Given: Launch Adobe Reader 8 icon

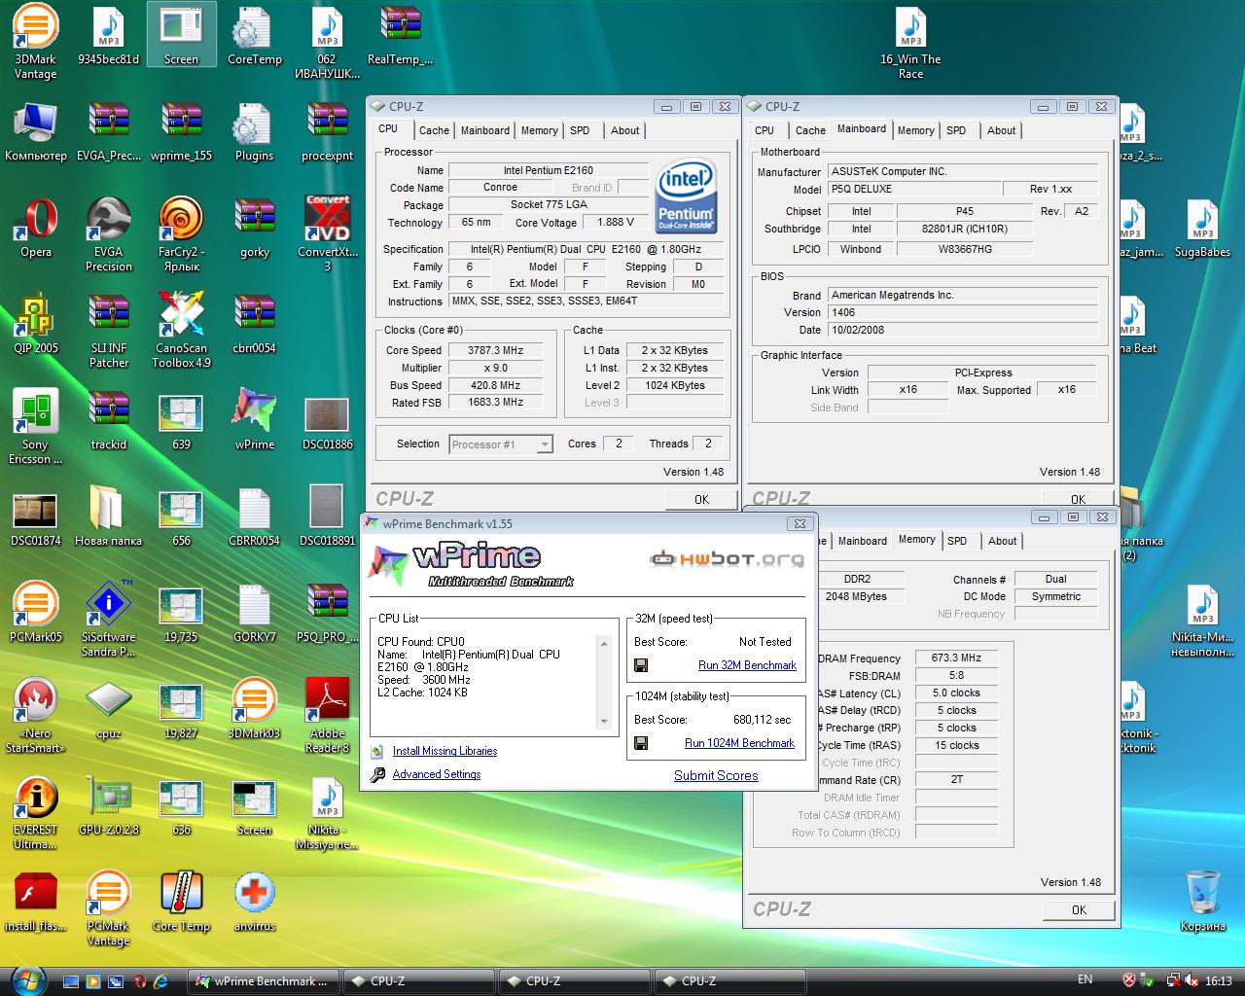Looking at the screenshot, I should [327, 716].
